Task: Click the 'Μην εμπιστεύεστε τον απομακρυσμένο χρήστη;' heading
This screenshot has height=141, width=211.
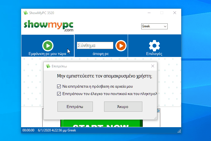Action: pos(105,76)
